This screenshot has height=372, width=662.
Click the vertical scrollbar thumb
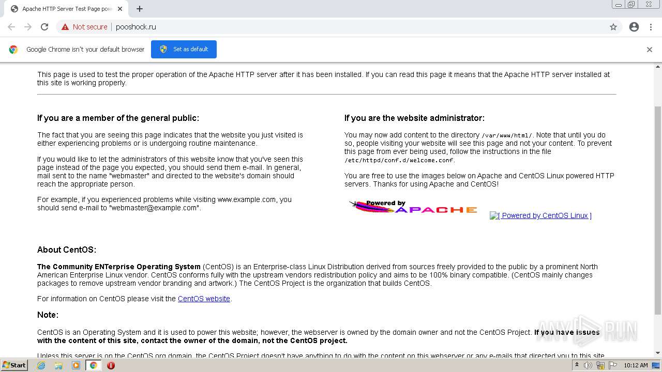coord(658,210)
